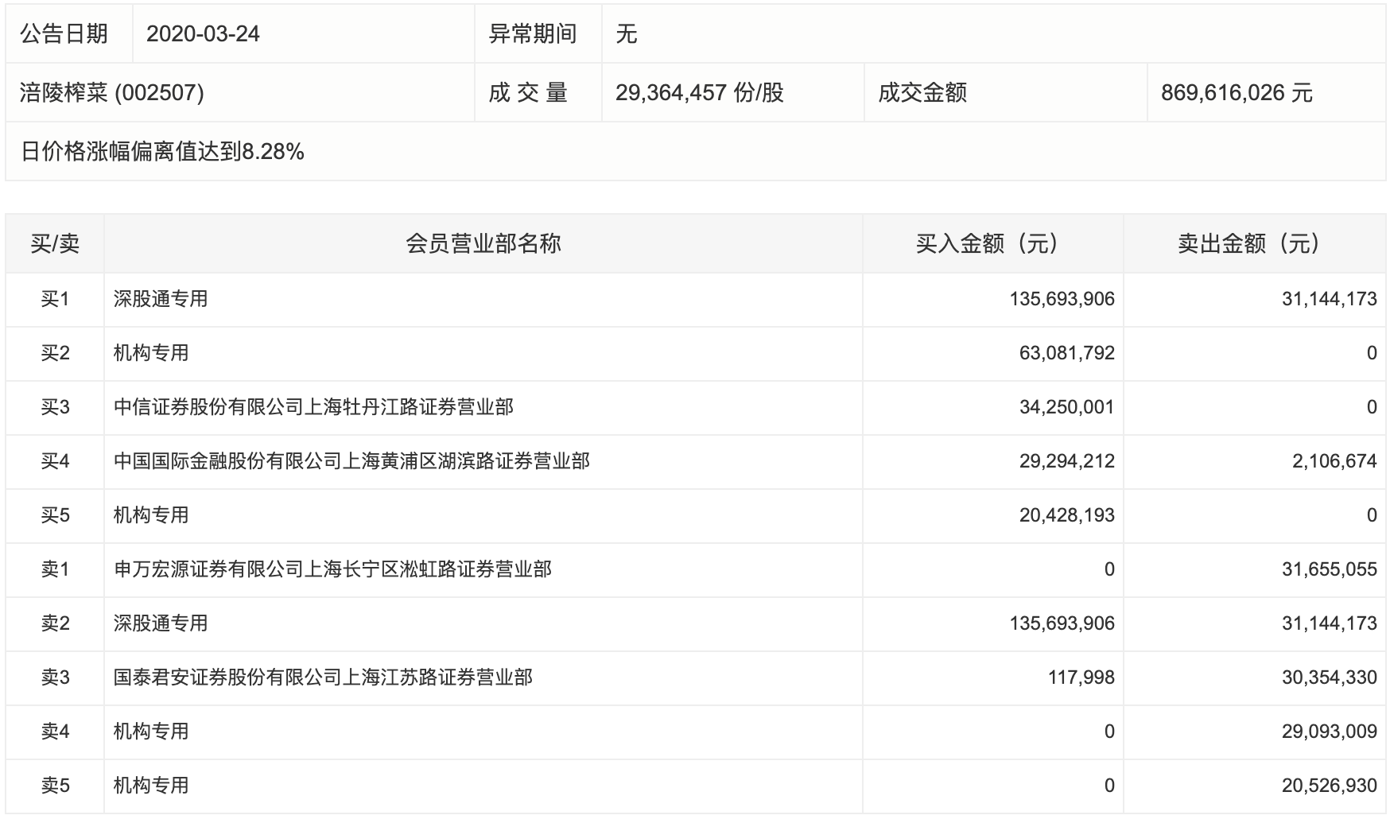Image resolution: width=1390 pixels, height=819 pixels.
Task: Select sell amount 31,655,055
Action: (1330, 569)
